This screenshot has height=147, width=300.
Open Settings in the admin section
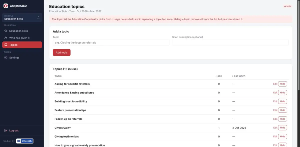pyautogui.click(x=22, y=57)
